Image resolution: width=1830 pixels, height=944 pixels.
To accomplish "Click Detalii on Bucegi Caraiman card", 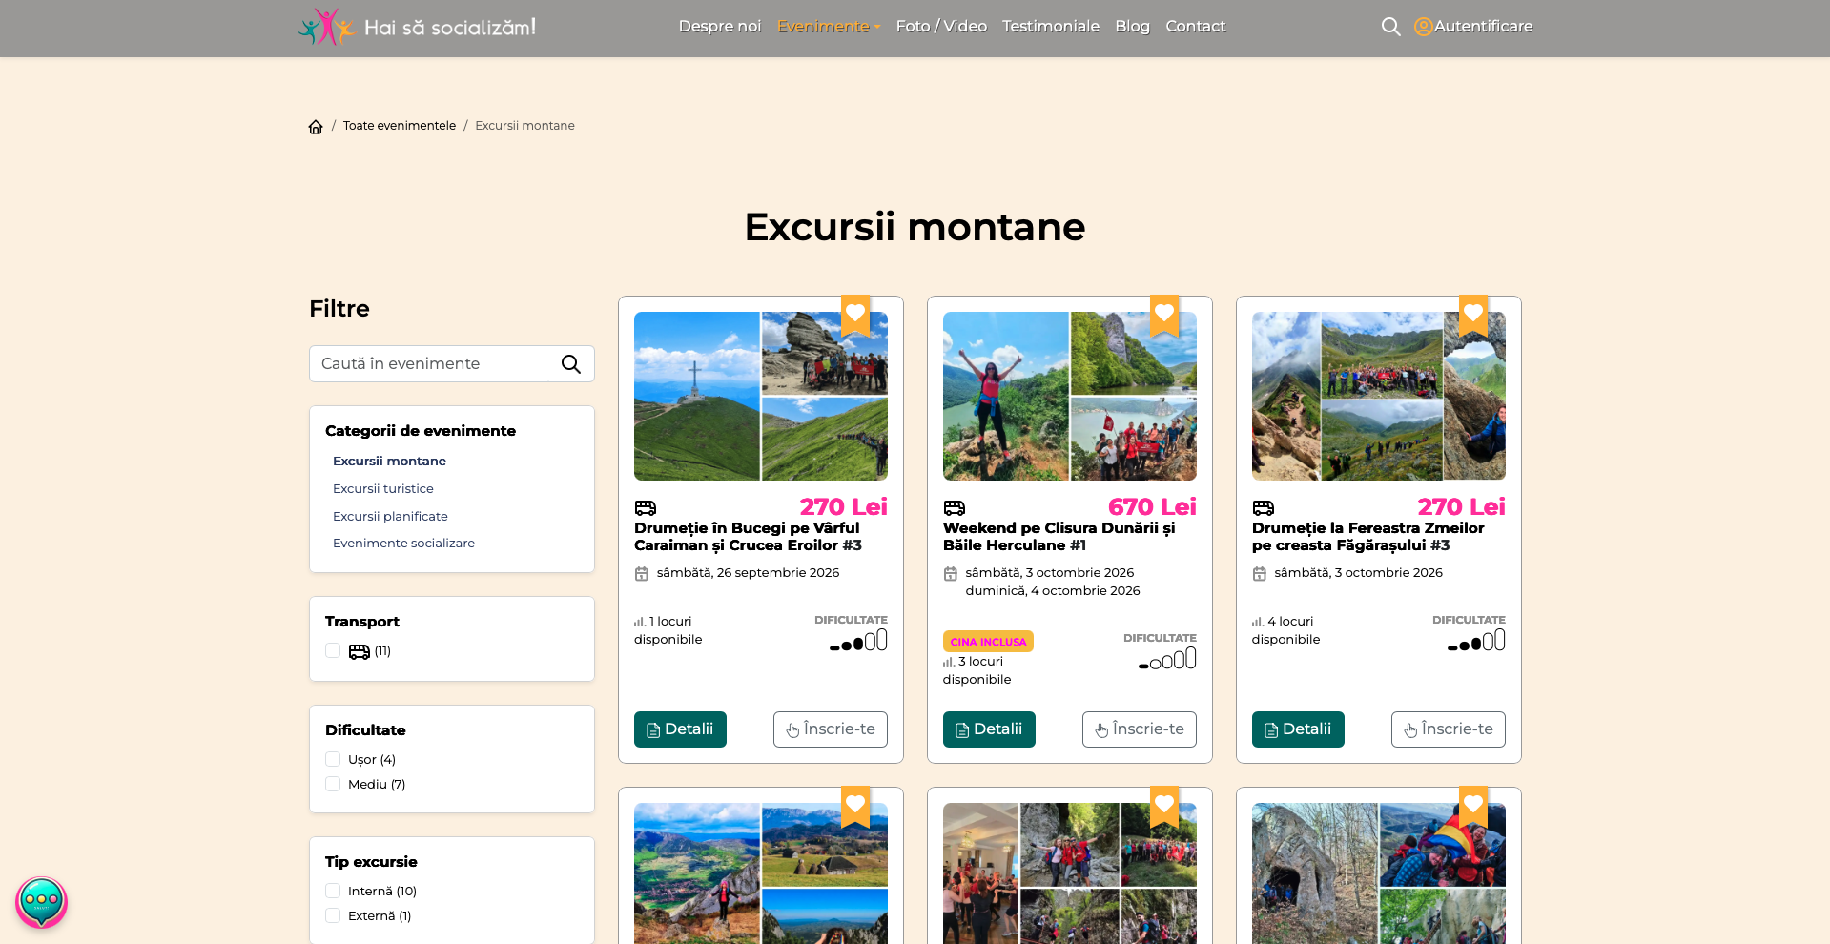I will [680, 729].
